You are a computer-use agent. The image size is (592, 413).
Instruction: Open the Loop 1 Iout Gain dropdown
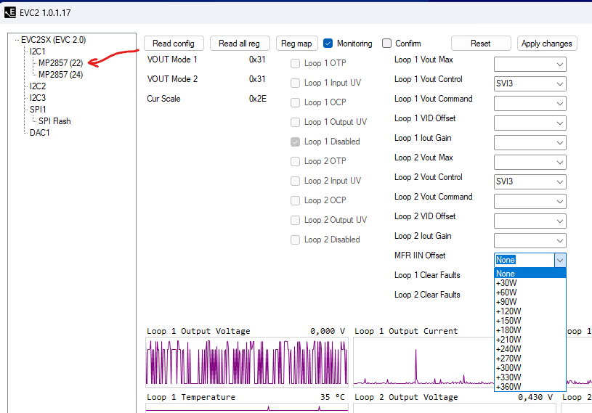click(530, 142)
